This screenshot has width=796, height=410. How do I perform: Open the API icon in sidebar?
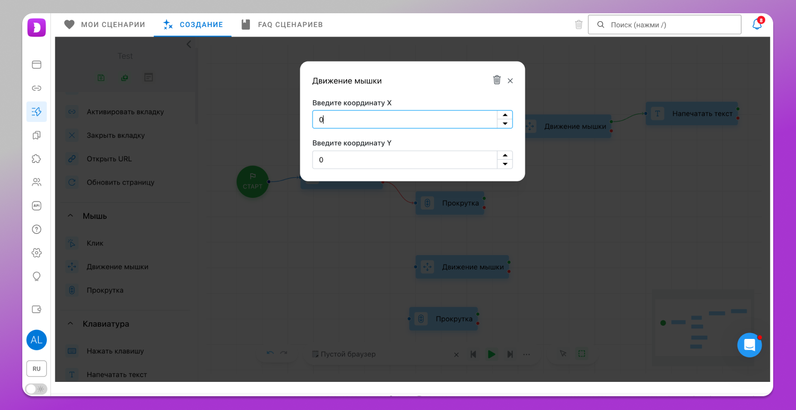coord(37,206)
